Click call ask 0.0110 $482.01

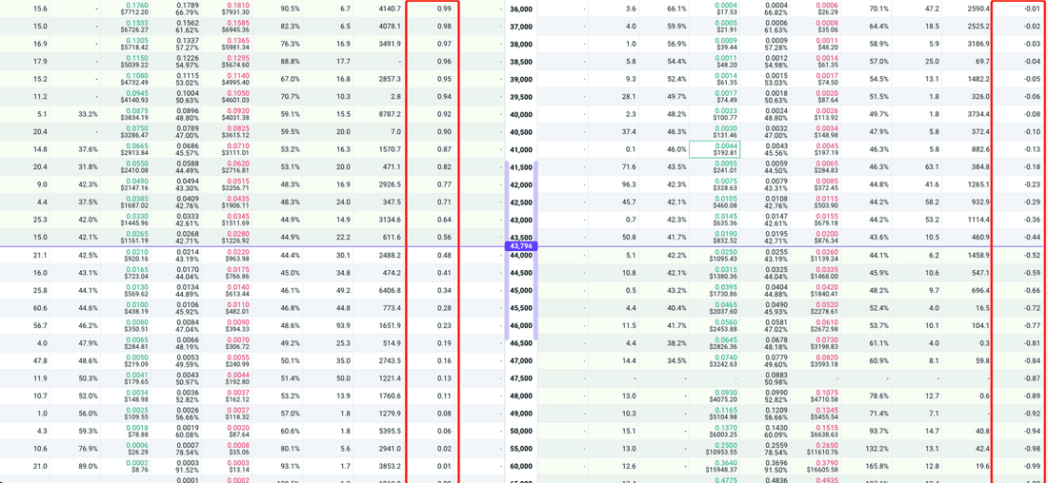click(x=239, y=307)
